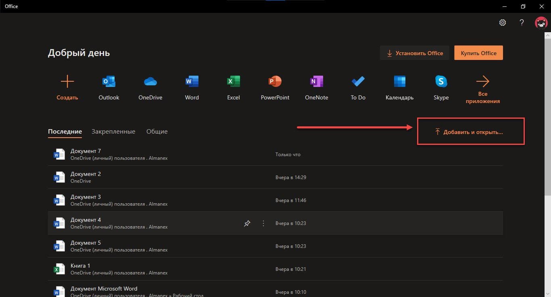Open Документ 5 file

(x=275, y=246)
